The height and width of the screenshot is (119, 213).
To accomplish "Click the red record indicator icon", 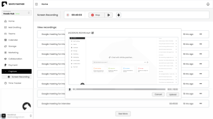I will 68,15.
